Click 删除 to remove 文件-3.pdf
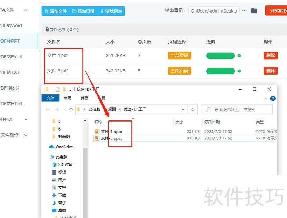287x218 pixels. [x=270, y=71]
